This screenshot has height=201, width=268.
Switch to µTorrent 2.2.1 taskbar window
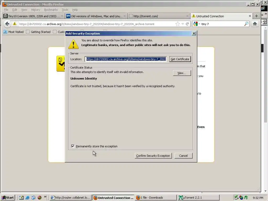198,198
